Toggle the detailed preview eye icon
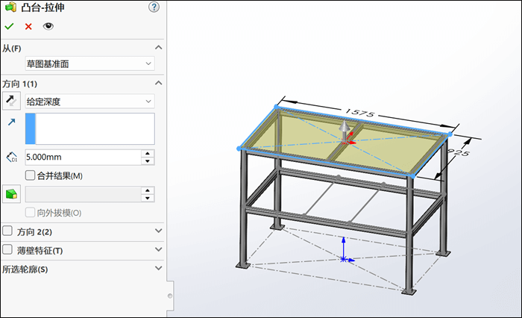 tap(48, 26)
